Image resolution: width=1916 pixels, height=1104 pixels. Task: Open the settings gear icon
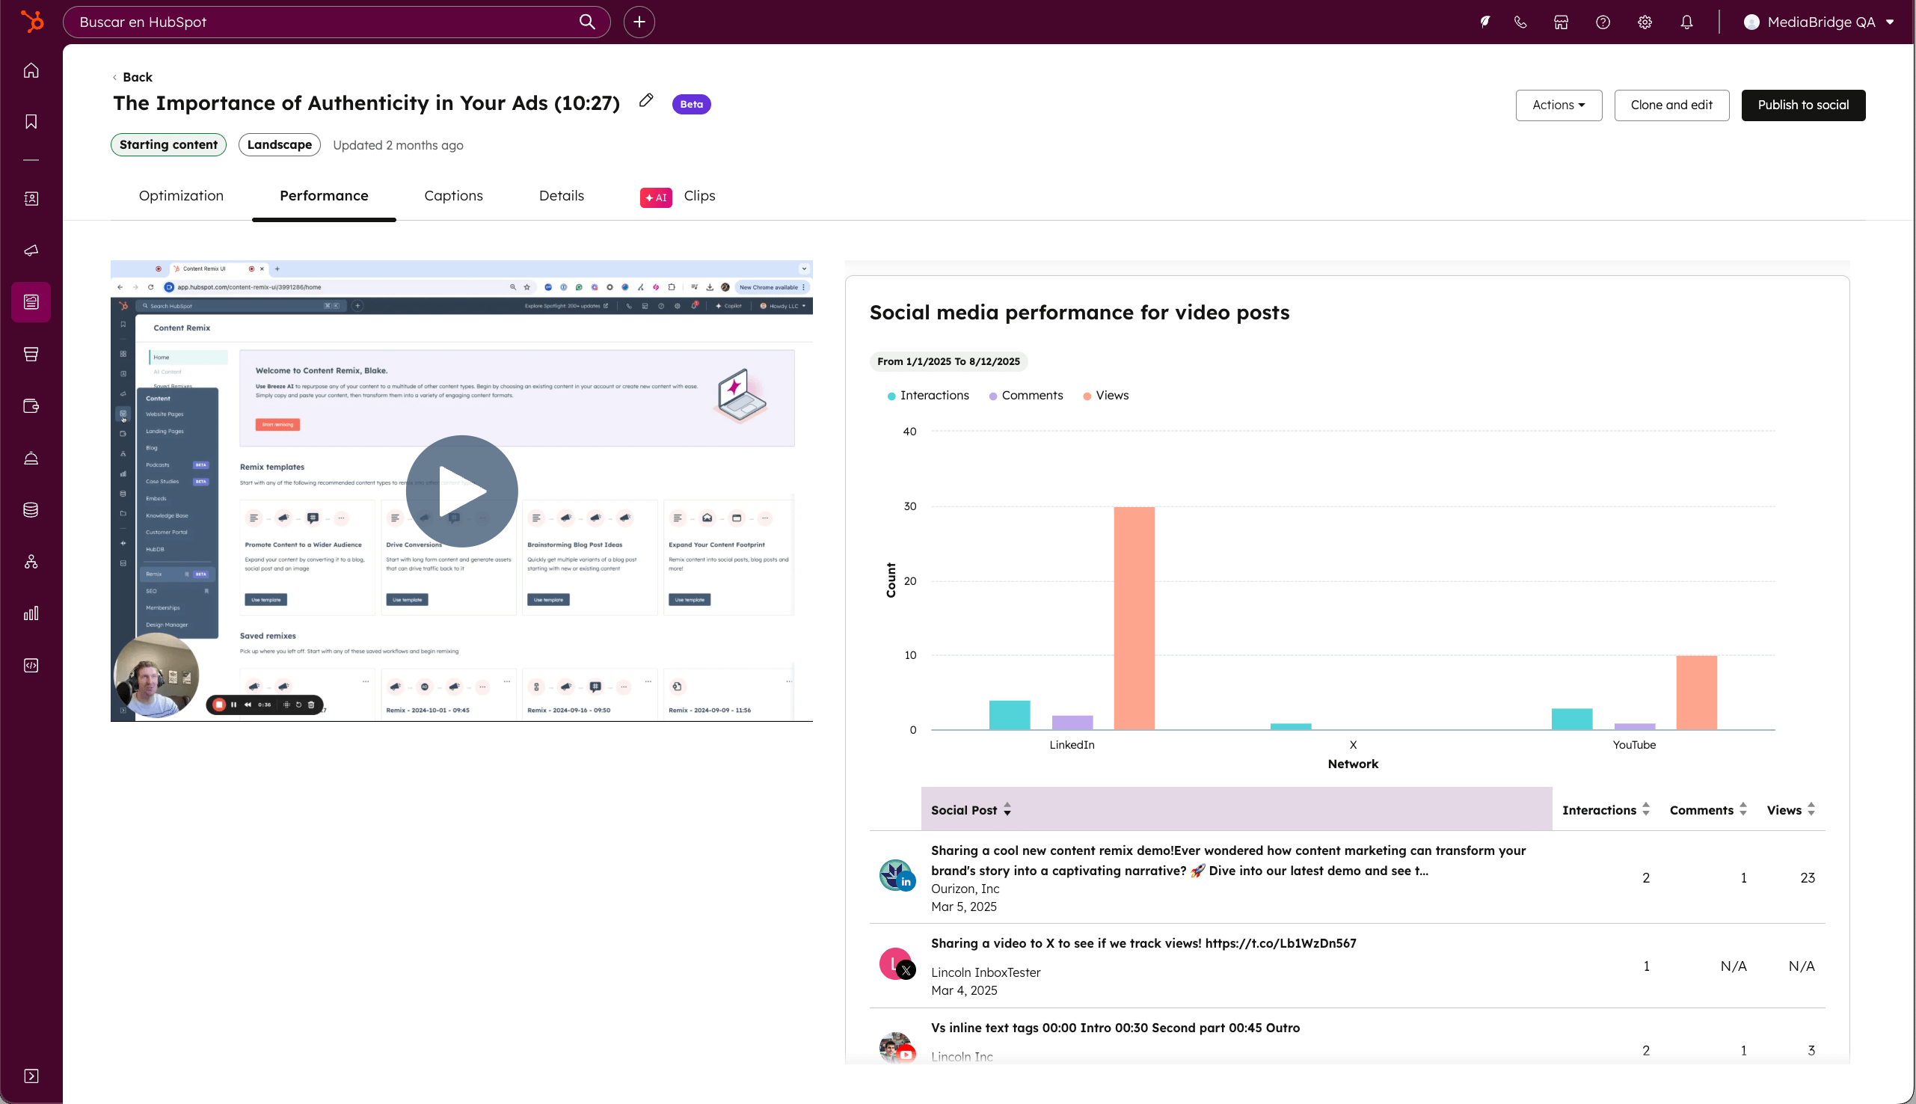(1645, 22)
